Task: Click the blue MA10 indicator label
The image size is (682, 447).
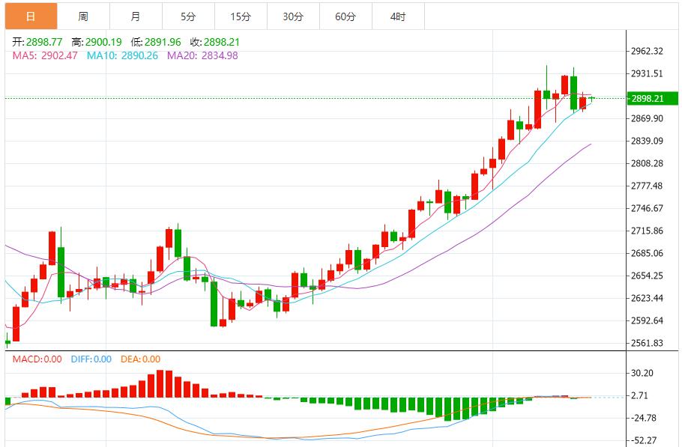Action: pos(122,55)
